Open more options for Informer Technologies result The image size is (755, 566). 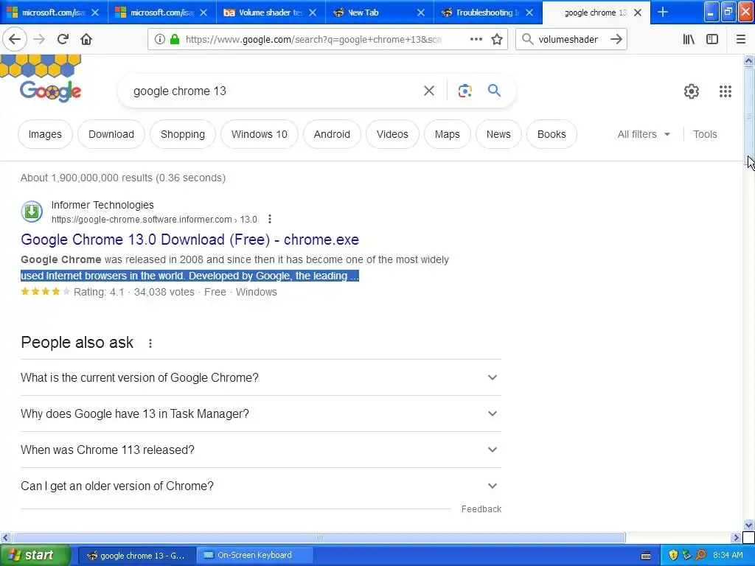tap(270, 220)
